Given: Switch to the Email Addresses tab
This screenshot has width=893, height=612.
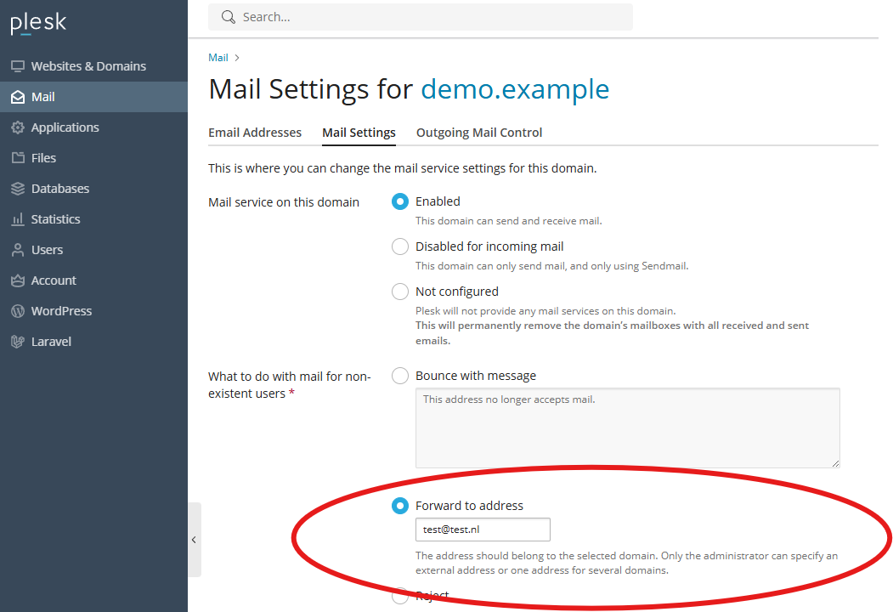Looking at the screenshot, I should 254,133.
